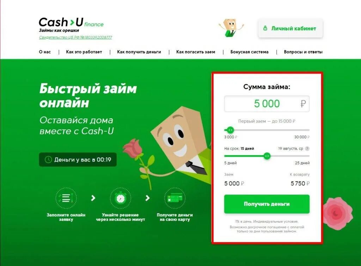The image size is (361, 266).
Task: Click the stopwatch decision icon
Action: [121, 198]
